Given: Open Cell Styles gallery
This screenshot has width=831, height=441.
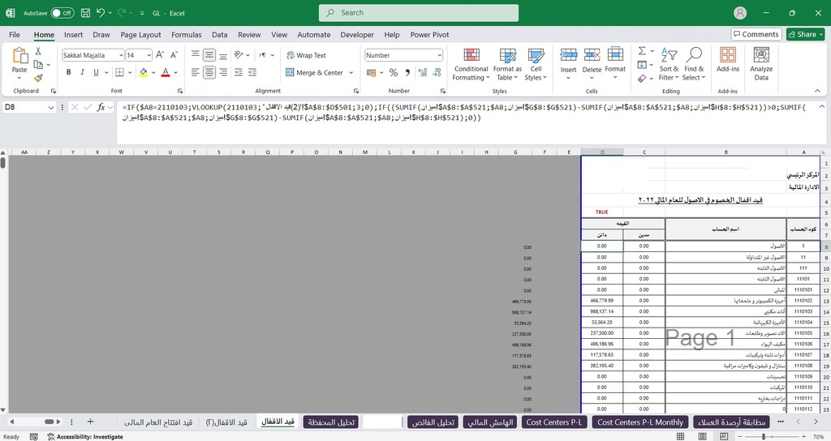Looking at the screenshot, I should 536,65.
